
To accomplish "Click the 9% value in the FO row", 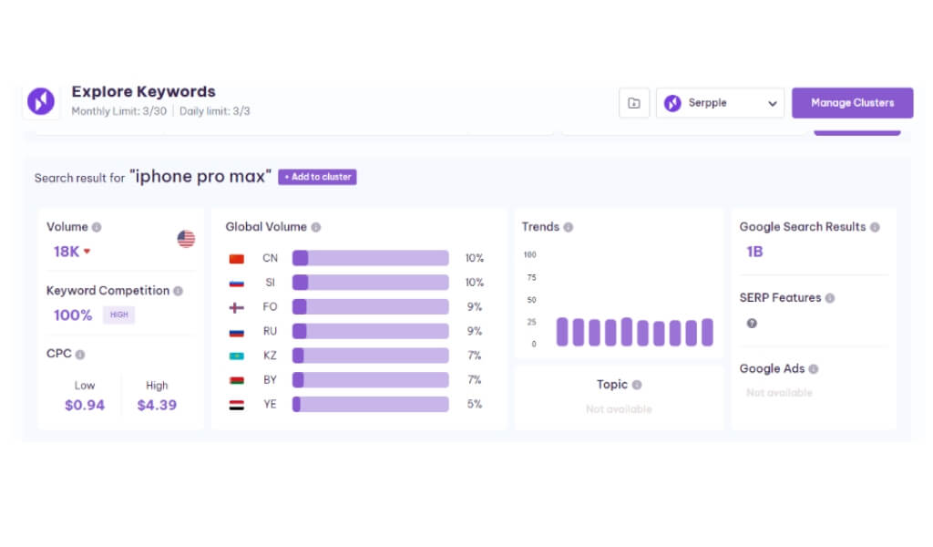I will coord(474,306).
